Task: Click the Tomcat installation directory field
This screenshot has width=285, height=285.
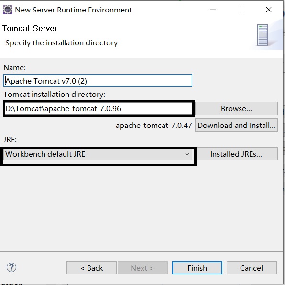Action: tap(99, 108)
